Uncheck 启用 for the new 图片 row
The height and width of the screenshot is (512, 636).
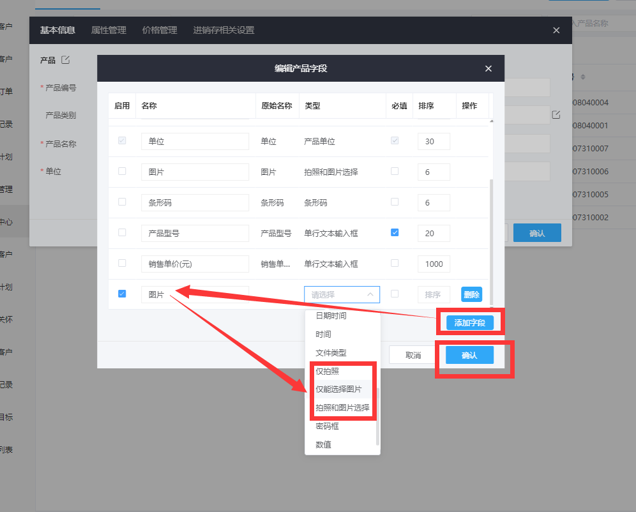click(122, 294)
